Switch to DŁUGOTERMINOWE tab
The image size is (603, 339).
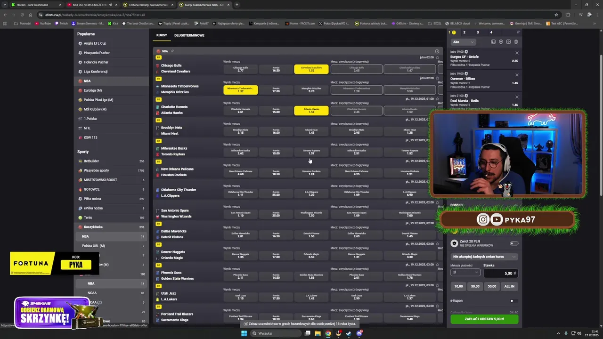[189, 35]
